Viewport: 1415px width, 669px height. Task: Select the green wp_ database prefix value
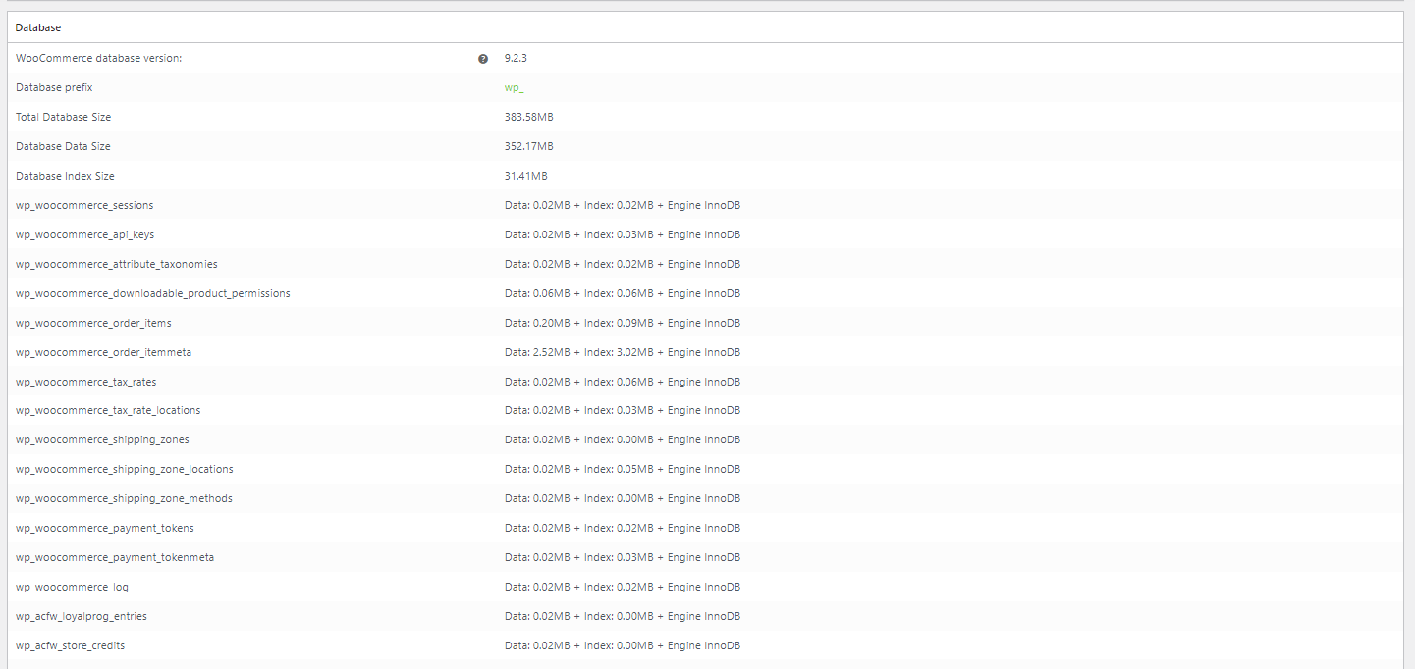[x=514, y=88]
